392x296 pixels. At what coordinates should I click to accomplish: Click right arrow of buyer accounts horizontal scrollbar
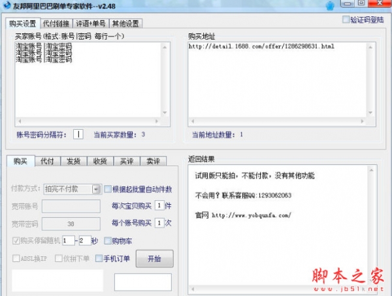(x=157, y=121)
